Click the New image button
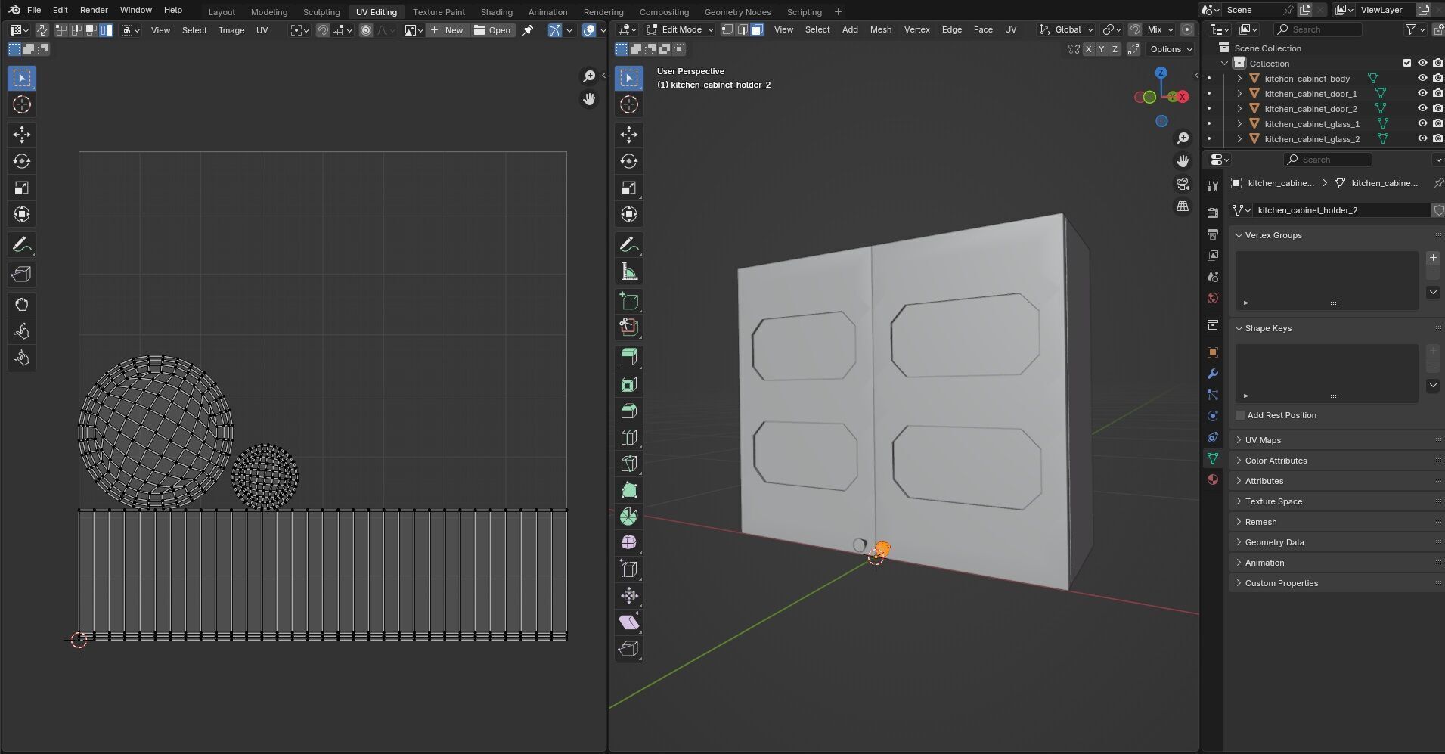This screenshot has height=754, width=1445. coord(447,30)
